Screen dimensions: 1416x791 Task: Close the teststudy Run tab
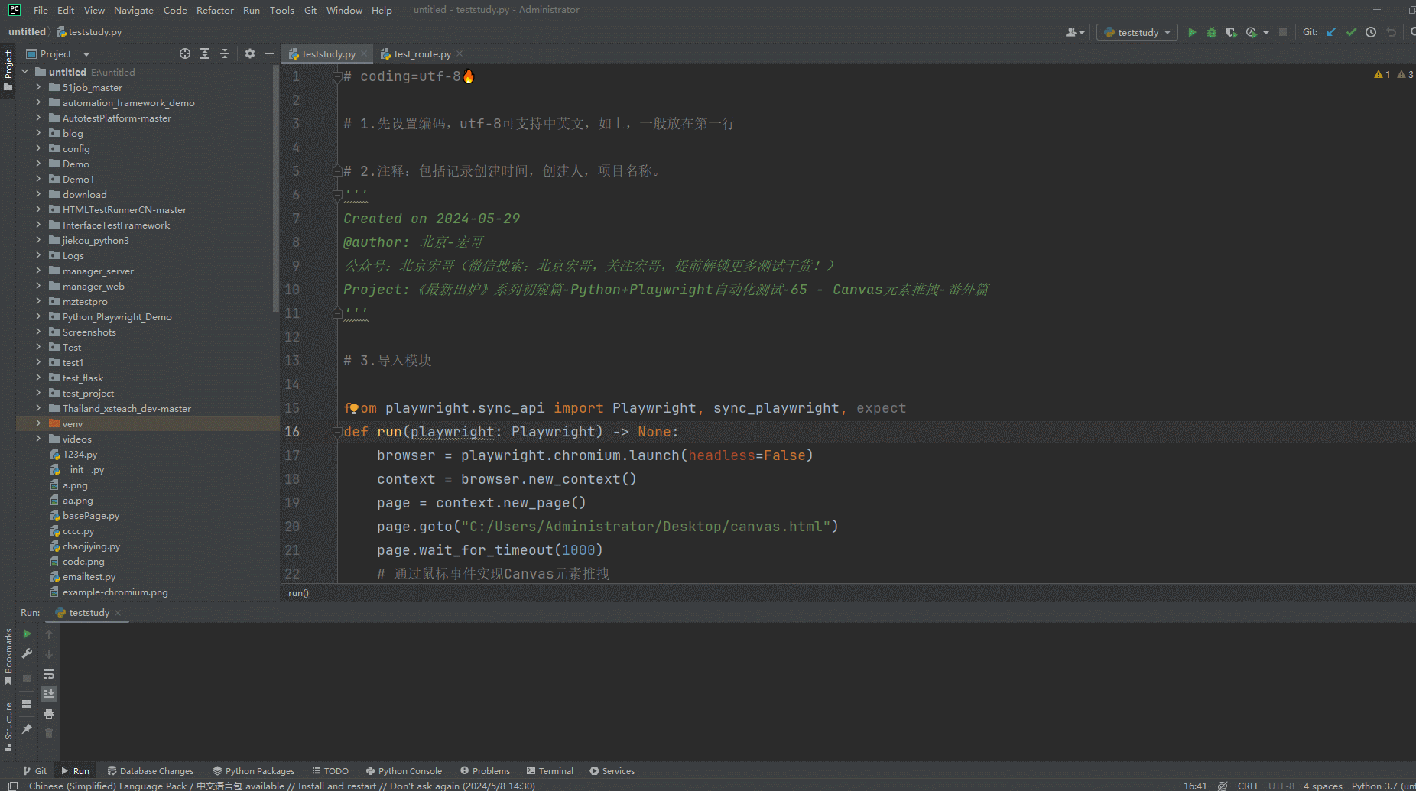[x=118, y=613]
